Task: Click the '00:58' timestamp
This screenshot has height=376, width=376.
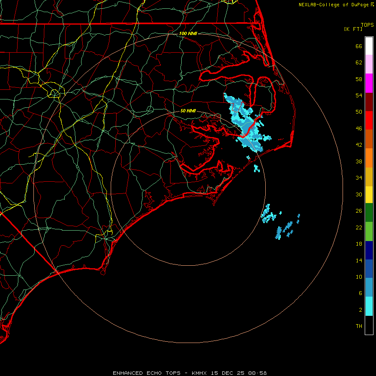Action: point(257,373)
